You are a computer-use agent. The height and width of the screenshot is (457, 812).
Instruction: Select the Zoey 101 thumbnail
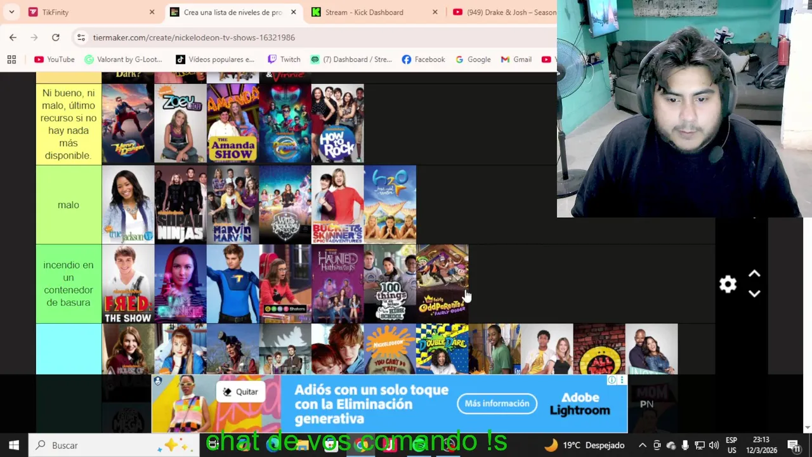coord(180,124)
